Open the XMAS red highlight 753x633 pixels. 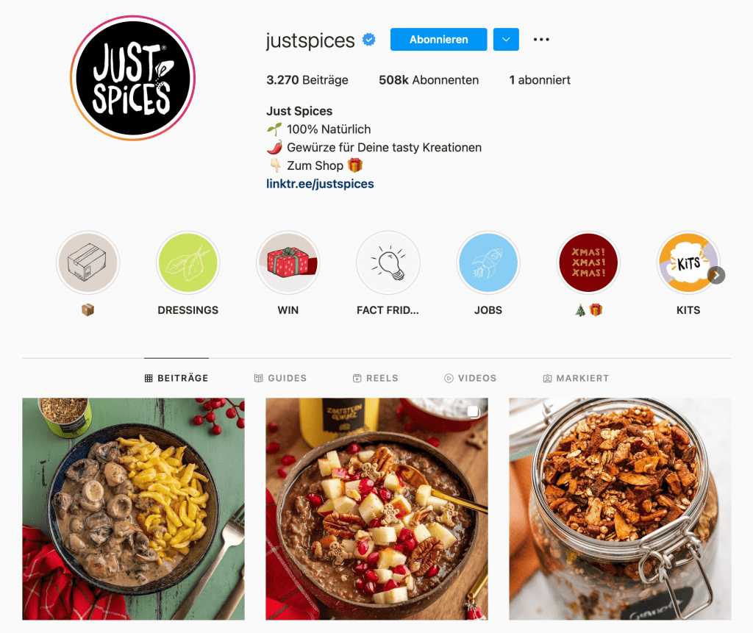pos(588,262)
